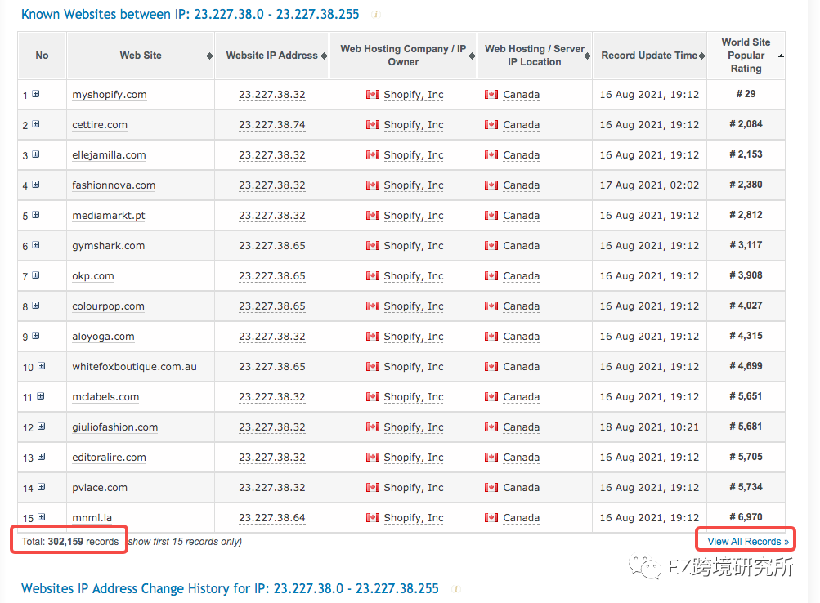Viewport: 820px width, 603px height.
Task: Click update time 17 Aug 2021, 02:02
Action: [649, 185]
